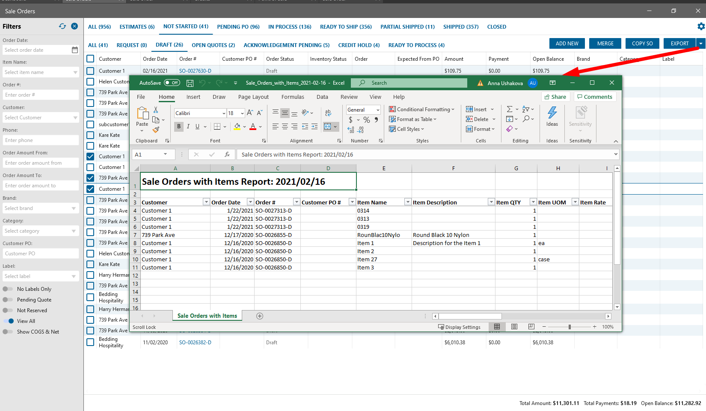Open the Select brand dropdown
Screen dimensions: 706x411
coord(40,208)
